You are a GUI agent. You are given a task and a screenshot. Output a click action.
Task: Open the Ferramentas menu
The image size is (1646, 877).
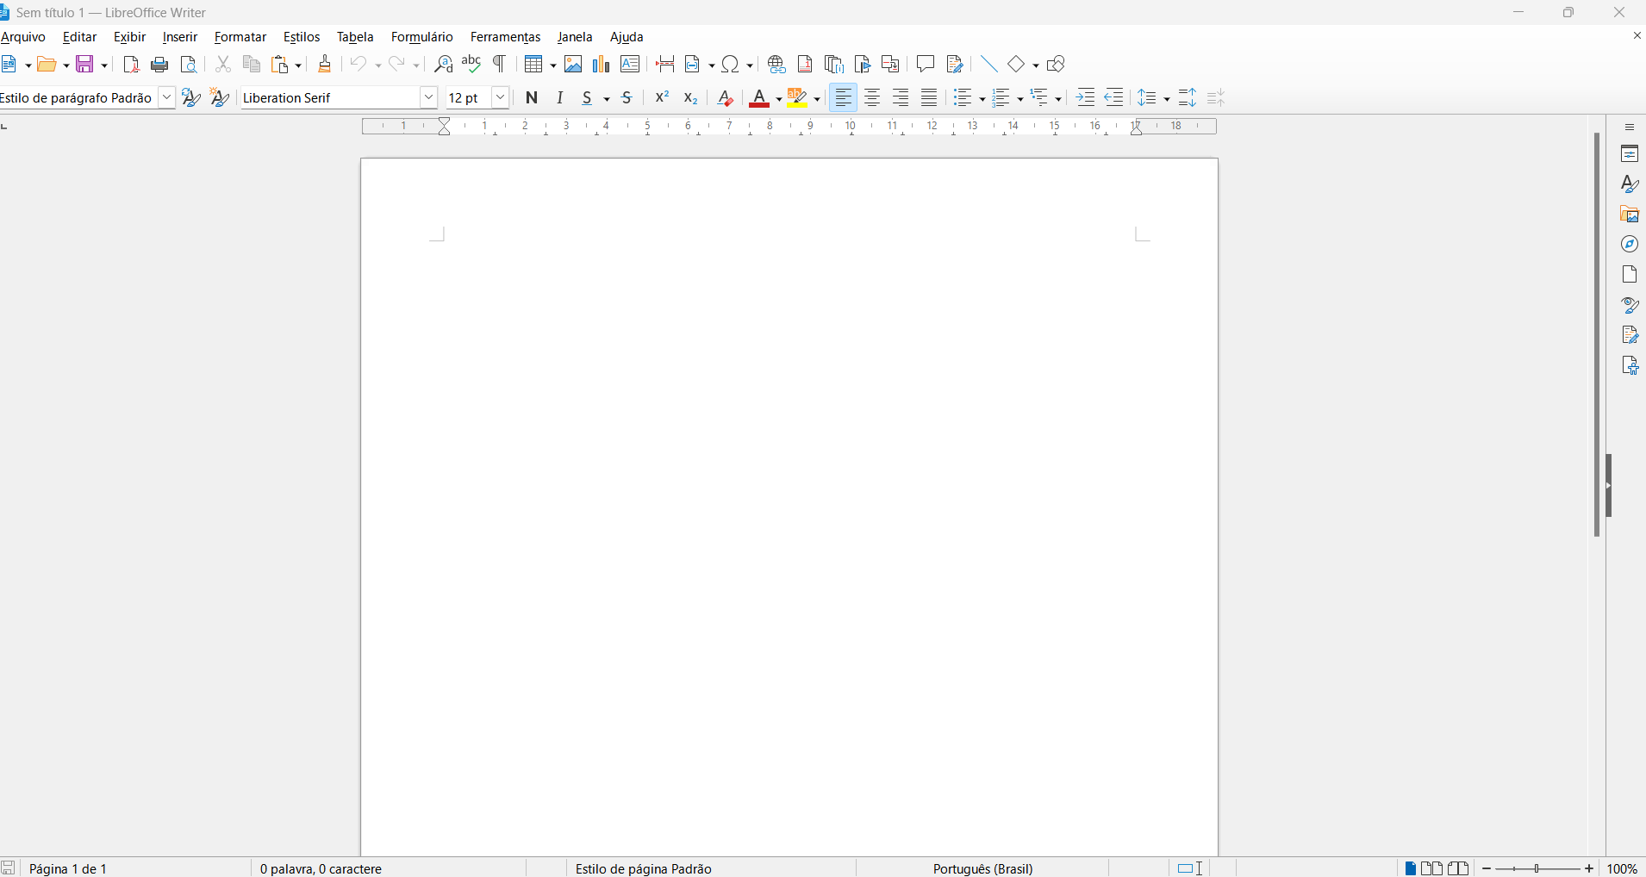[506, 37]
